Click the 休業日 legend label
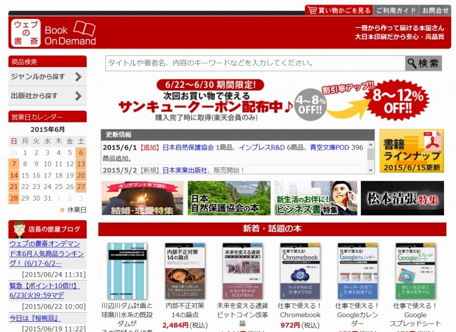 pyautogui.click(x=77, y=210)
